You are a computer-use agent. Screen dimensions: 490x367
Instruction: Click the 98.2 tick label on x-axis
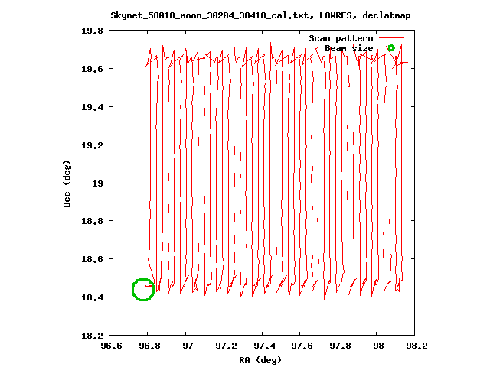pos(416,346)
